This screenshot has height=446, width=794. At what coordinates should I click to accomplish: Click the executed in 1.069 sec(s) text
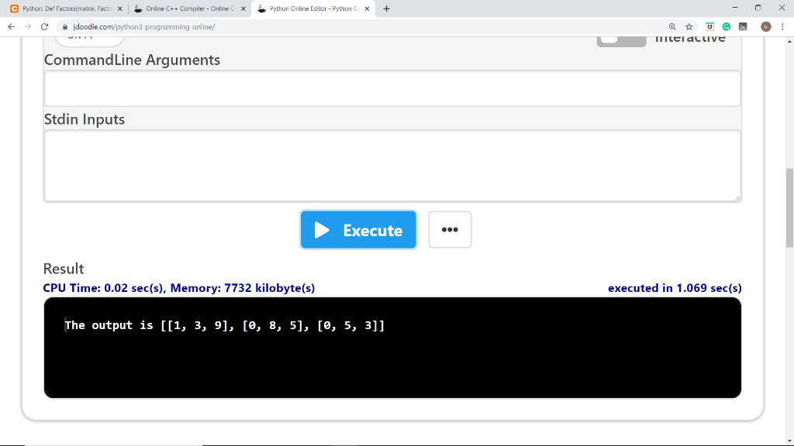(x=675, y=288)
